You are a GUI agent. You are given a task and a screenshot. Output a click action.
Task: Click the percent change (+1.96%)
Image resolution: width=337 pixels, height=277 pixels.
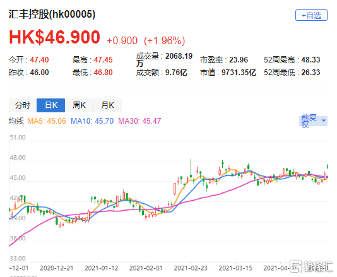click(x=164, y=40)
